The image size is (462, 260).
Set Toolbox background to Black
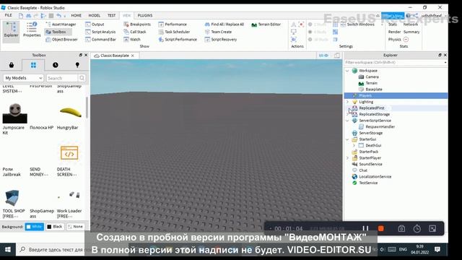point(55,227)
